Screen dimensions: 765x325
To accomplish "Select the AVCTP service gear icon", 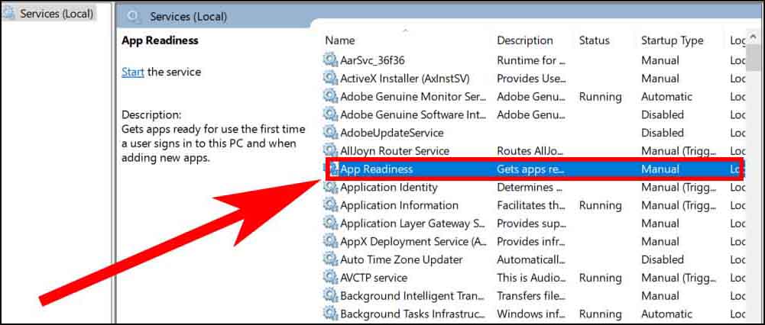I will 330,277.
